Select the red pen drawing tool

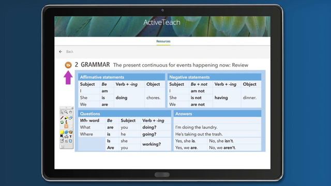tap(62, 118)
